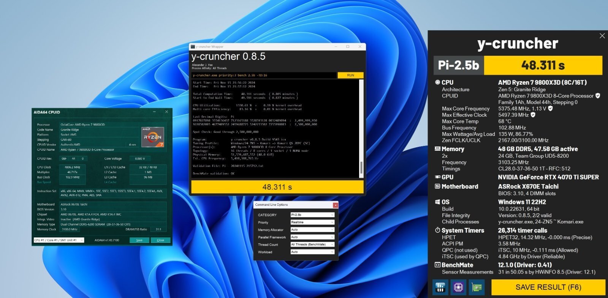Click the shield icon after 1.13 V
This screenshot has height=298, width=608.
point(550,109)
